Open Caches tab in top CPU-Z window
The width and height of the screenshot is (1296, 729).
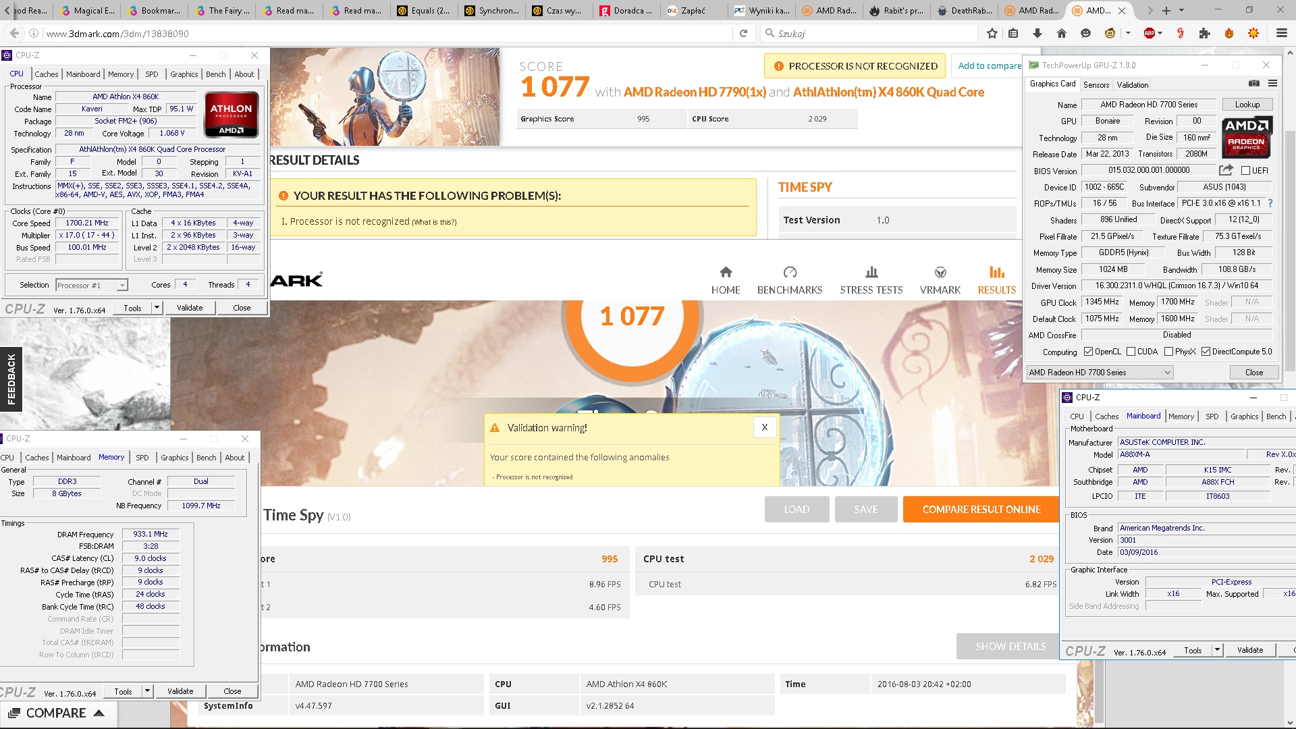click(47, 74)
